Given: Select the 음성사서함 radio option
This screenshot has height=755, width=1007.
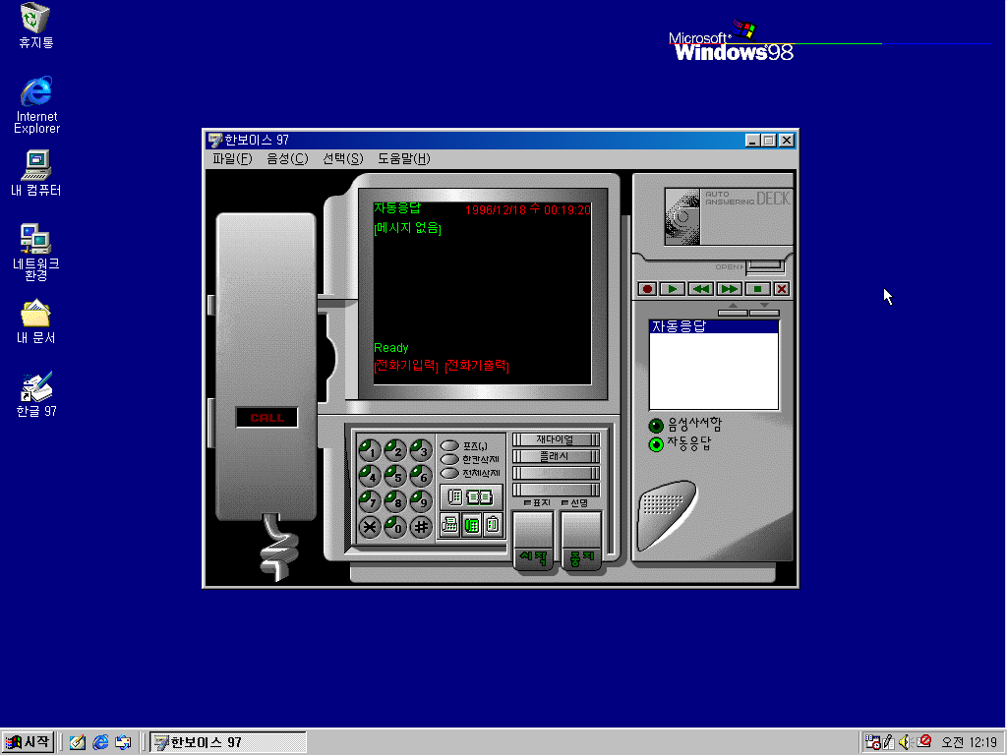Looking at the screenshot, I should coord(656,426).
